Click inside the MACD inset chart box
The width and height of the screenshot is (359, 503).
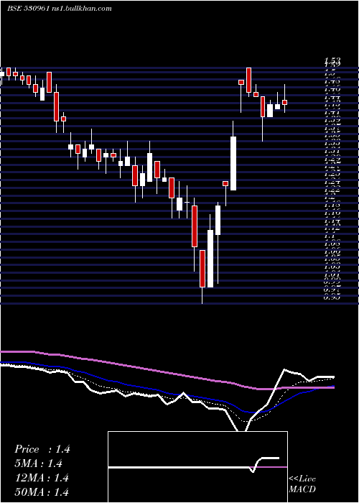[197, 467]
